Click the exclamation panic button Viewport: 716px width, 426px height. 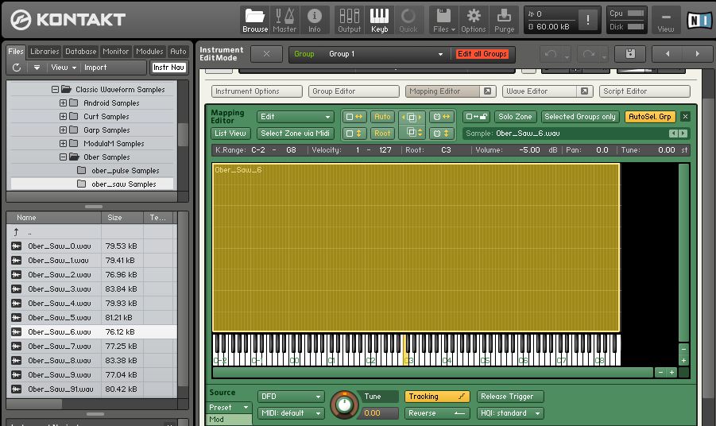tap(588, 20)
